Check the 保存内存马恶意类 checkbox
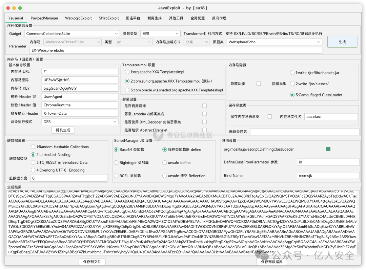Screen dimensions: 366x270 (270, 116)
